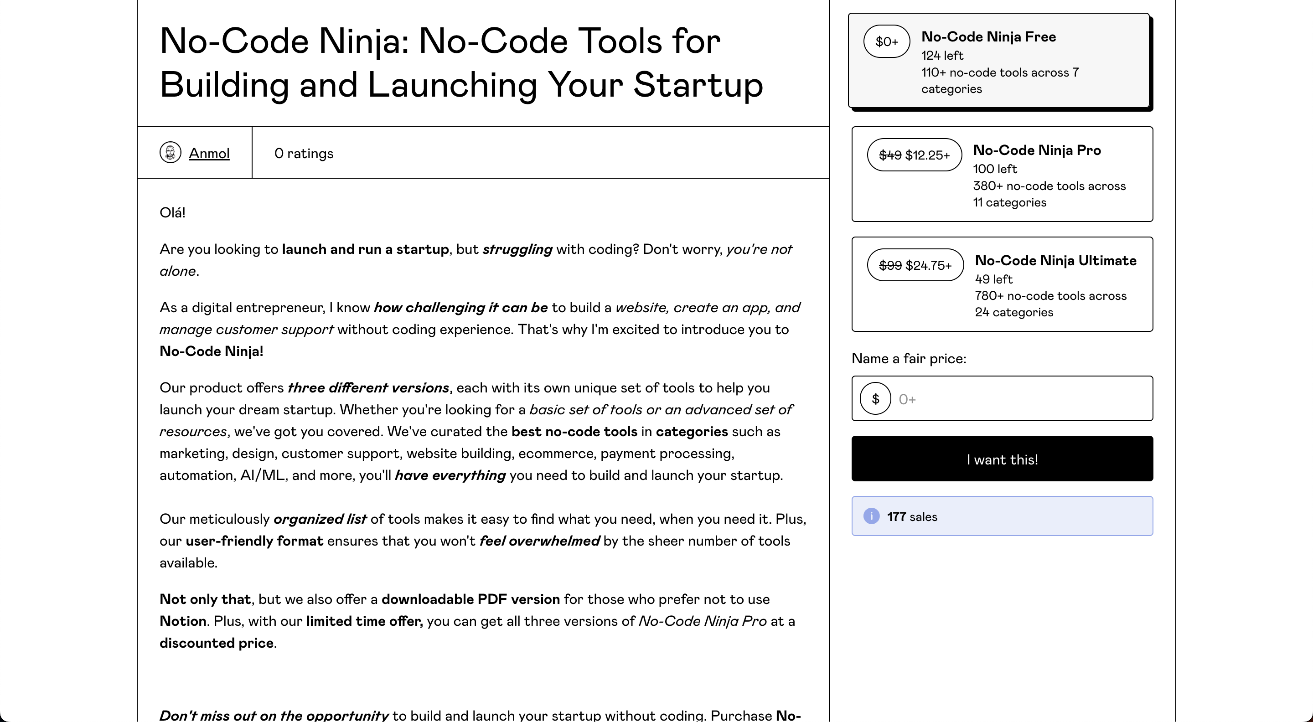
Task: Click the $49 $12.25+ price pill
Action: tap(915, 155)
